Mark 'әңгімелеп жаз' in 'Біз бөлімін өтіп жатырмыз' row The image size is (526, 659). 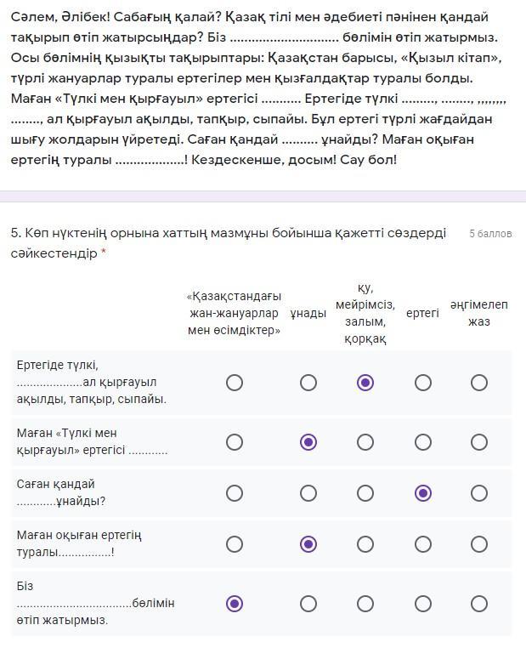pos(479,604)
